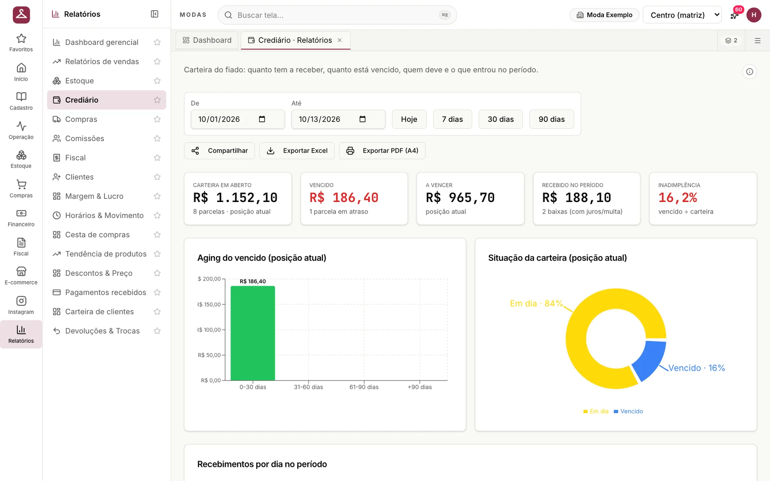Open the Estoque report in sidebar list
Image resolution: width=770 pixels, height=481 pixels.
pyautogui.click(x=106, y=81)
